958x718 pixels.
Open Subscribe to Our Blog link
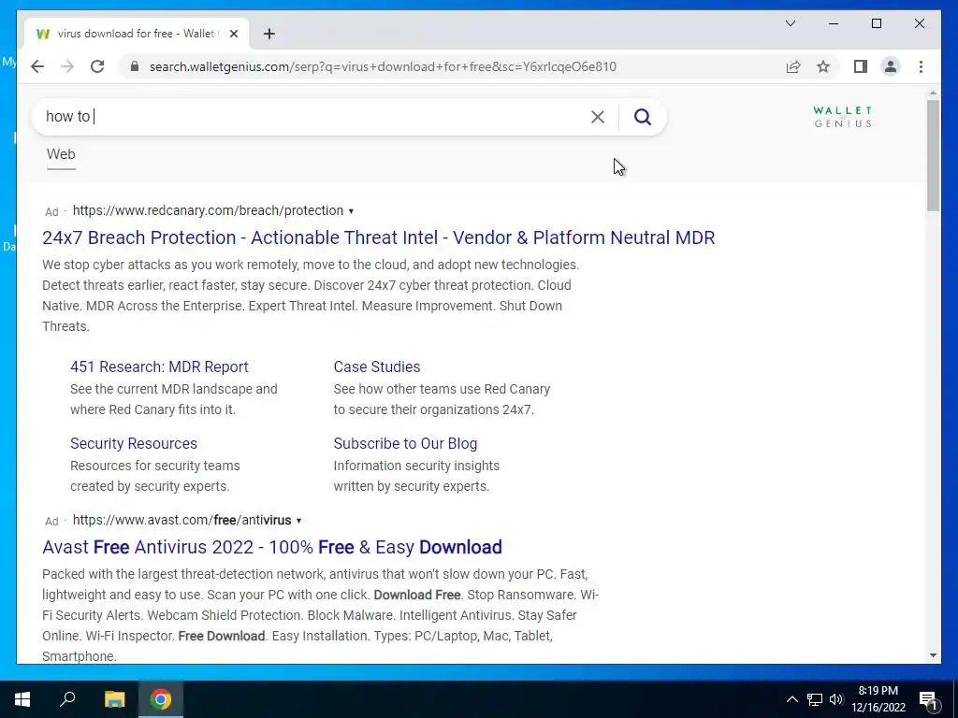tap(405, 444)
